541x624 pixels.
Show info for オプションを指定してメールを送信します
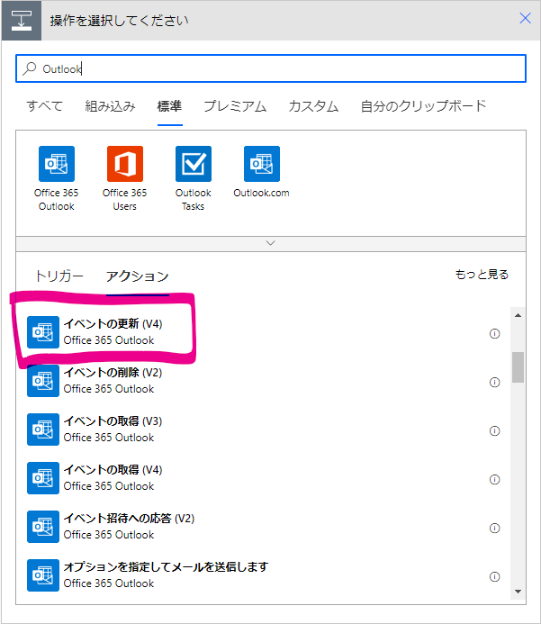click(494, 576)
